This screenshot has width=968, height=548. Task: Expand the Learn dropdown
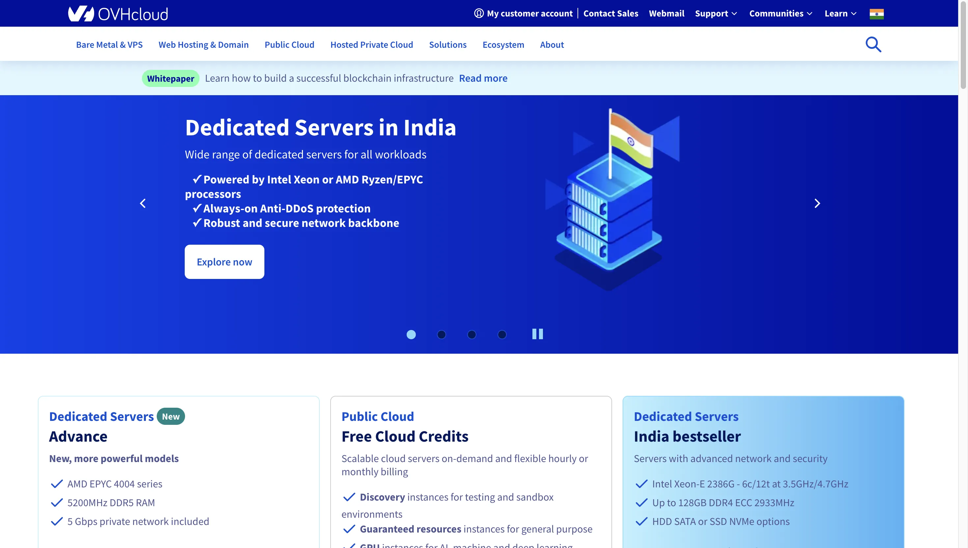(x=840, y=14)
